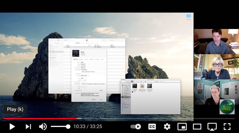The height and width of the screenshot is (133, 239).
Task: Skip to the next video
Action: click(28, 127)
